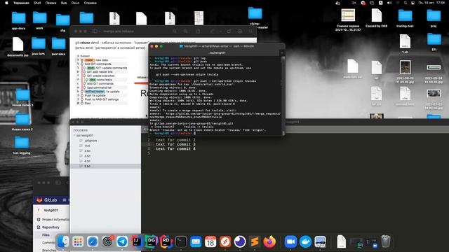Open Снимок экрана screenshot thumbnail on desktop
Screen dimensions: 449x252
coord(348,15)
